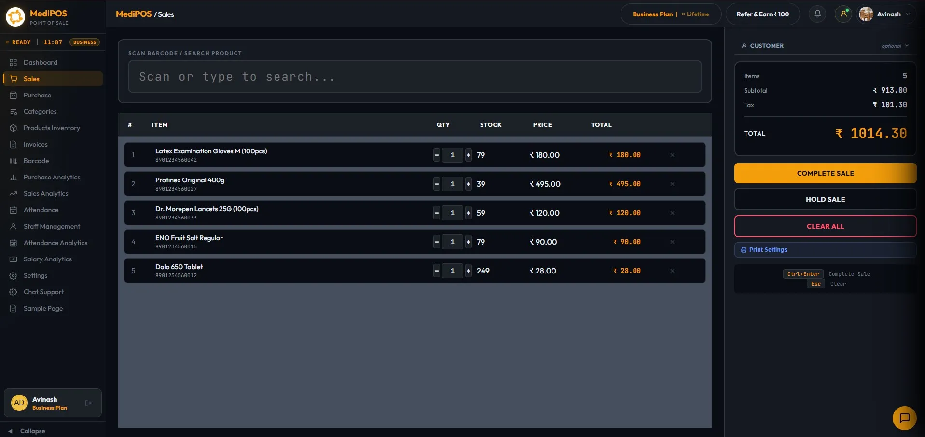Viewport: 925px width, 437px height.
Task: Remove ENO Fruit Salt Regular row
Action: [x=672, y=242]
